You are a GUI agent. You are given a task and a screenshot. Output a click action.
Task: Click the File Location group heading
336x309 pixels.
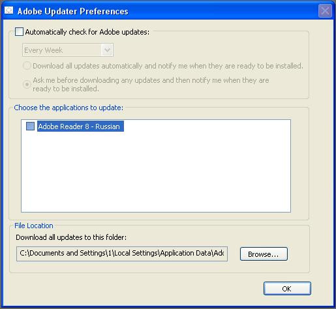(34, 226)
